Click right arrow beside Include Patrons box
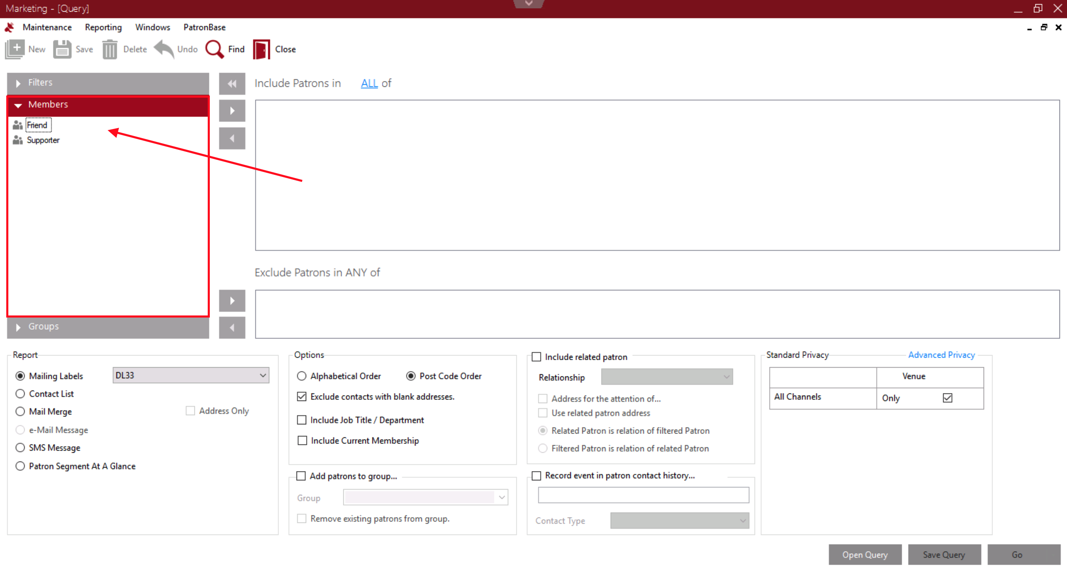1067x570 pixels. (232, 111)
